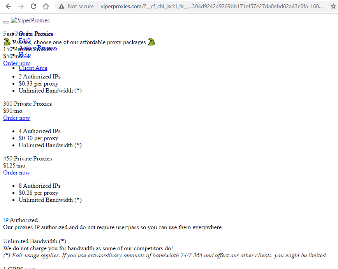Click the italic Fair usage applies note
Viewport: 338px width, 269px height.
click(x=165, y=256)
